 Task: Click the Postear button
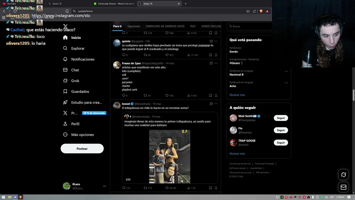tap(82, 149)
